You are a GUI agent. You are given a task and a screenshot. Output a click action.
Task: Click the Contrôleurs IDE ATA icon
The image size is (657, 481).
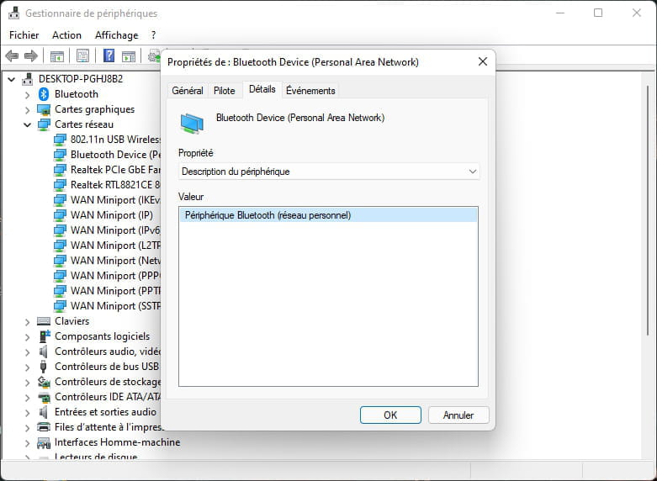point(44,397)
